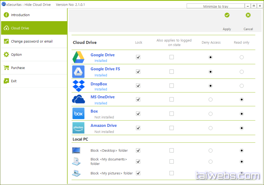Click the blue Box logo icon
This screenshot has height=185, width=264.
(x=79, y=114)
